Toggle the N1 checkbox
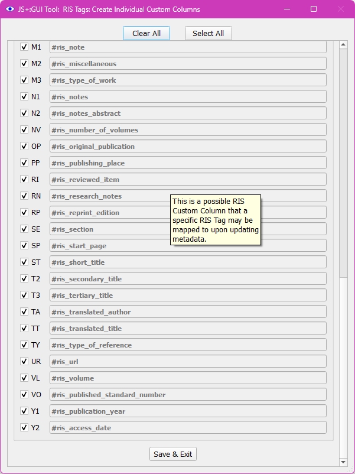Viewport: 355px width, 474px height. (x=24, y=96)
